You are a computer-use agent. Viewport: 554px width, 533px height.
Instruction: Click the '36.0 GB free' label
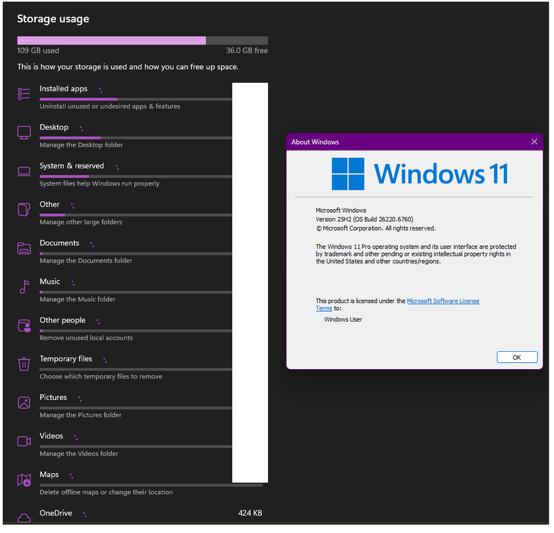coord(247,51)
